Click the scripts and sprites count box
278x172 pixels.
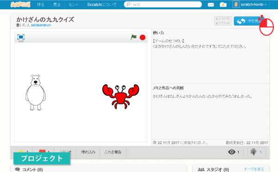tap(223, 21)
